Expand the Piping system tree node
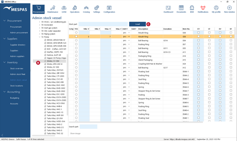This screenshot has width=237, height=141. (39, 34)
